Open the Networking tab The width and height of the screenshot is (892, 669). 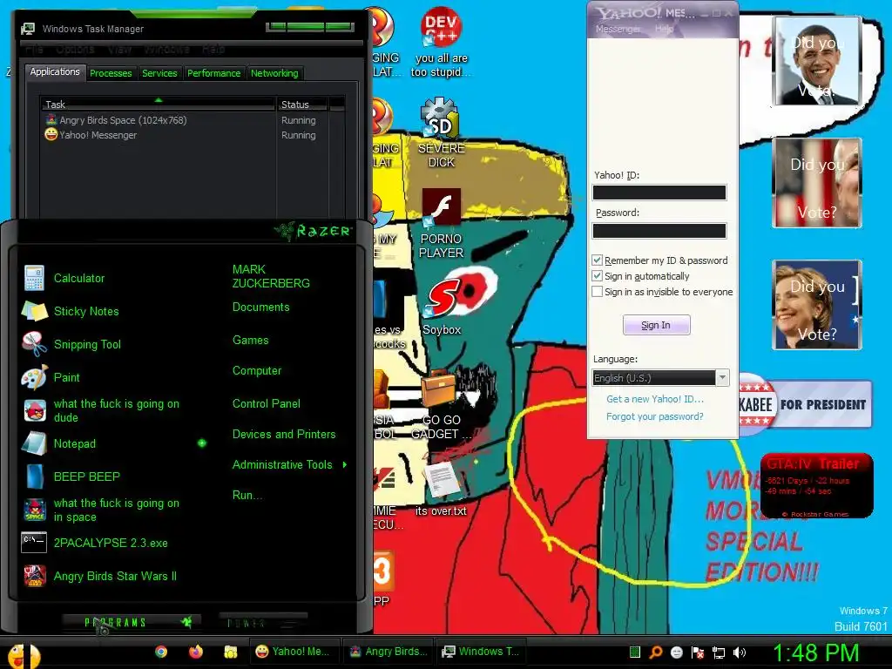274,73
